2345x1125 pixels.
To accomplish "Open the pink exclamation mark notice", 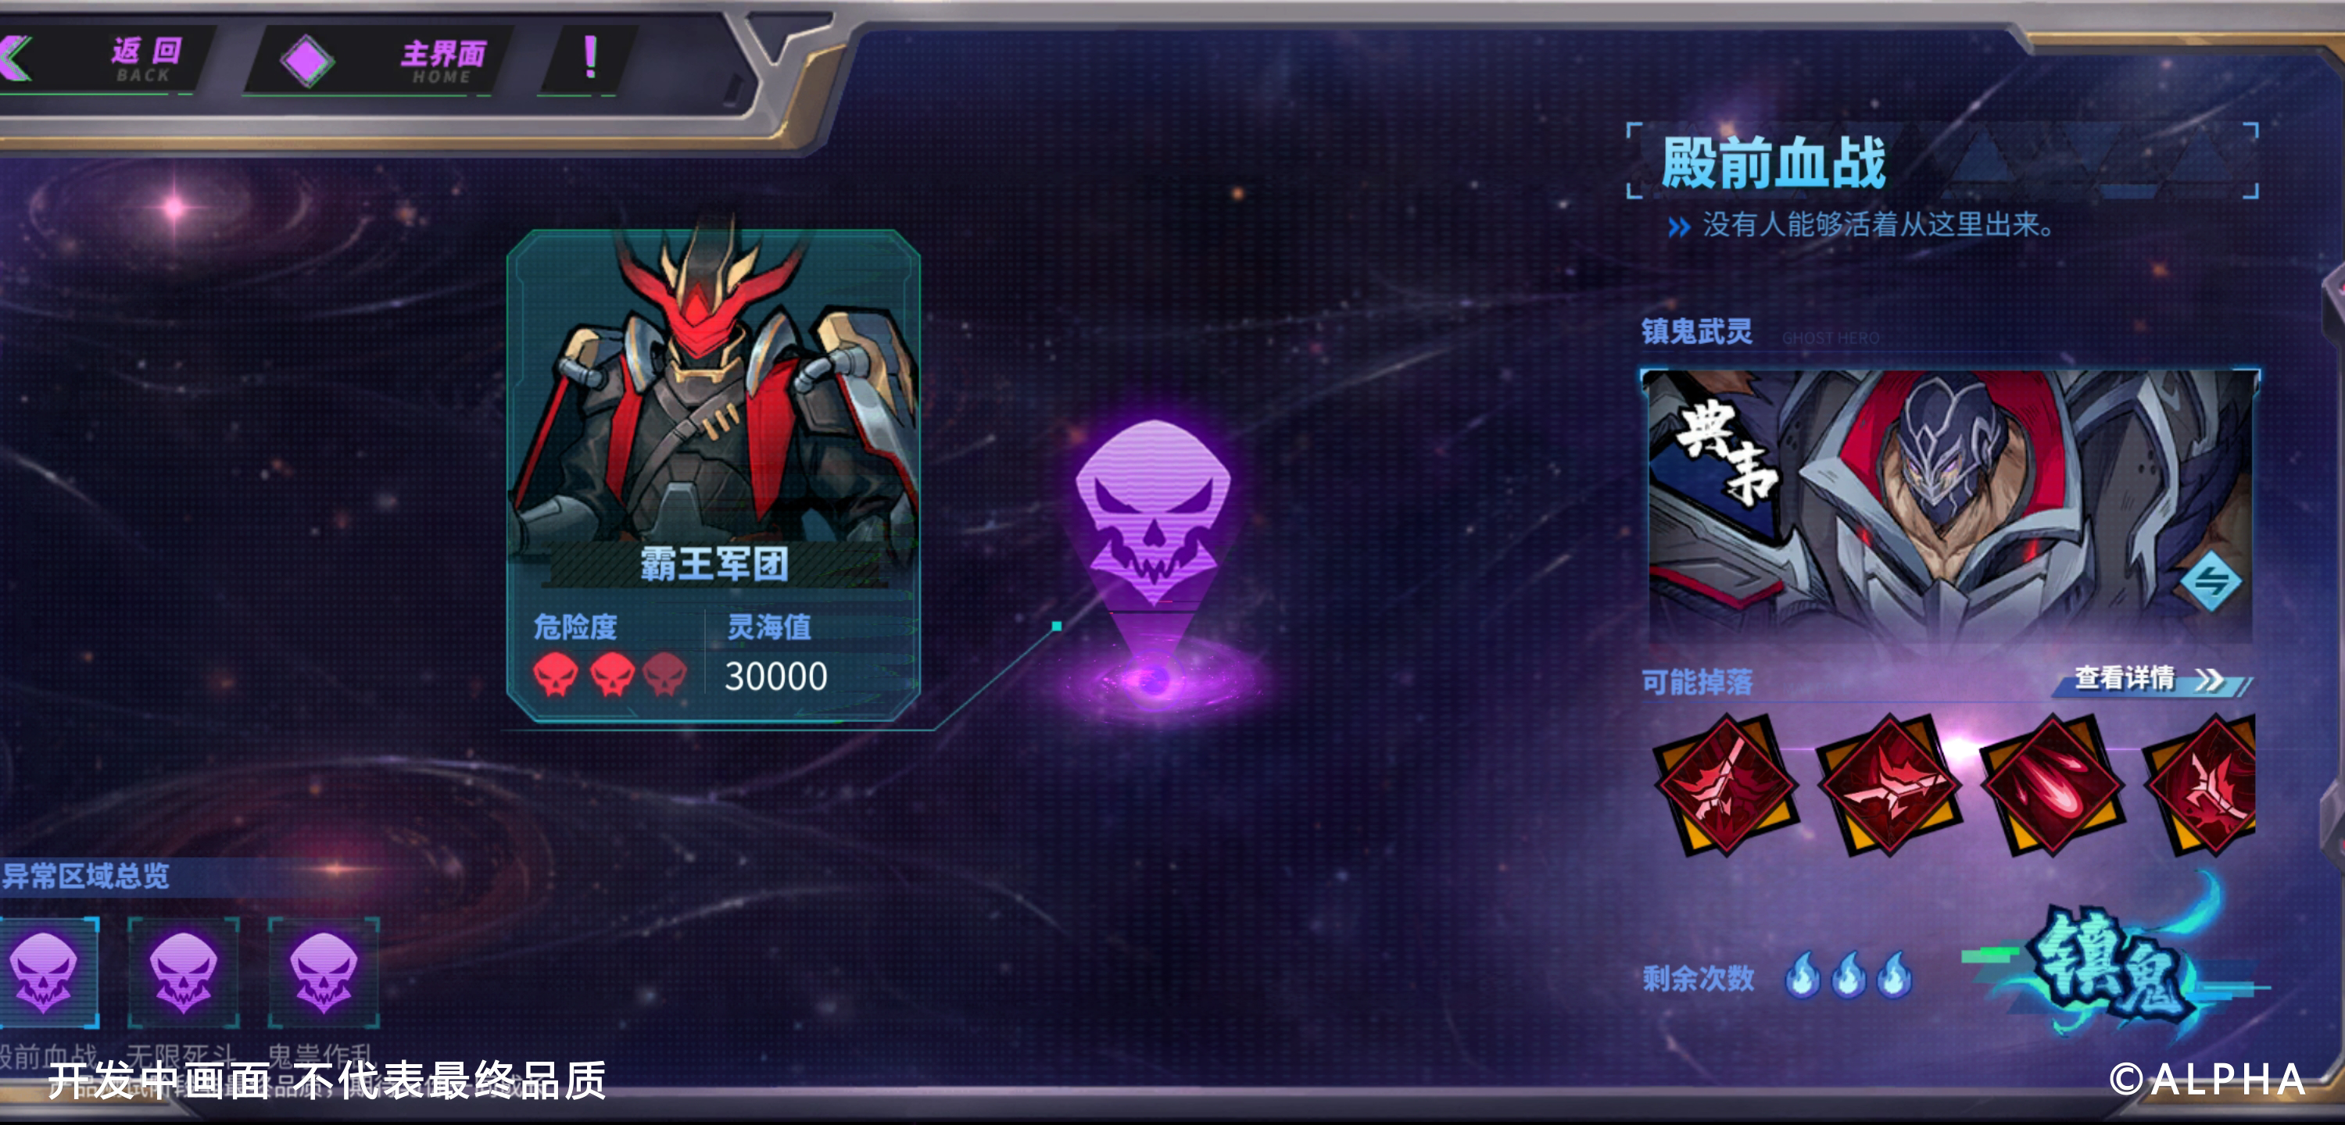I will tap(590, 57).
